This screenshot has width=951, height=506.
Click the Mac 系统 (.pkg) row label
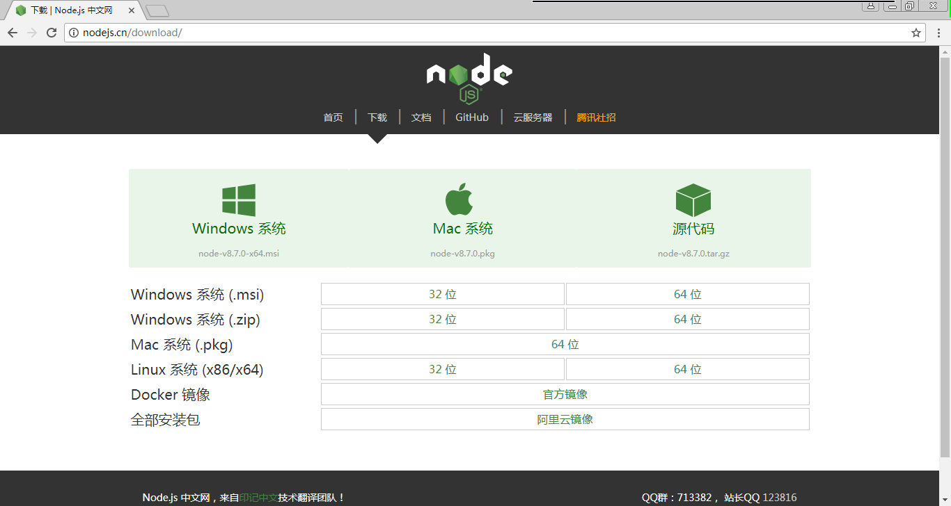(x=182, y=345)
